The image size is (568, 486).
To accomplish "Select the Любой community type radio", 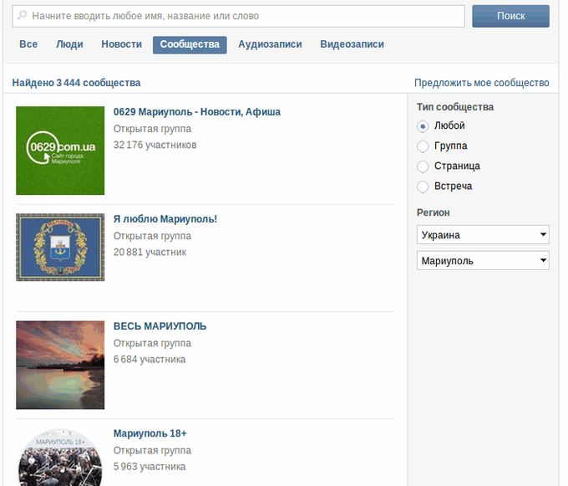I will (x=423, y=126).
